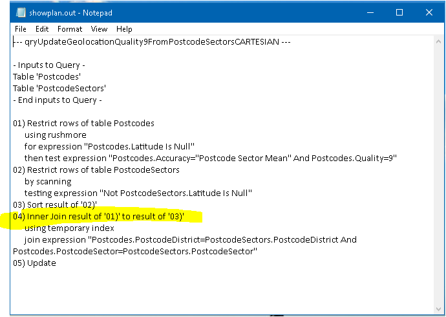Click the "Table 'Postcodes'" line
This screenshot has width=446, height=317.
click(47, 76)
